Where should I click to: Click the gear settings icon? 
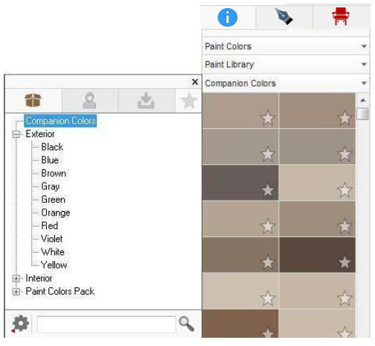pos(20,324)
